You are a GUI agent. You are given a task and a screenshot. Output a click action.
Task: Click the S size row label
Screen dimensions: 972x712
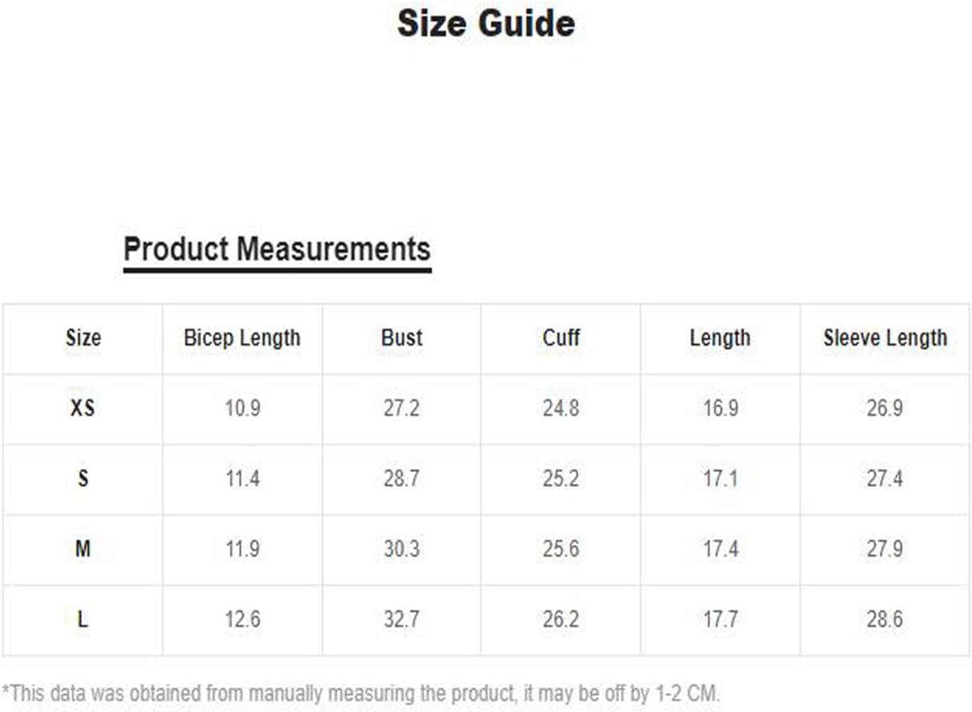pos(83,478)
